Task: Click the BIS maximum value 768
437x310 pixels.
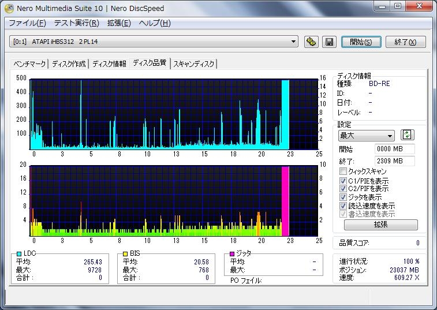Action: pyautogui.click(x=204, y=270)
